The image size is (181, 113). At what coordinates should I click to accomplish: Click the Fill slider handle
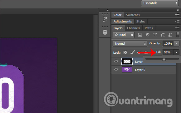(164, 59)
